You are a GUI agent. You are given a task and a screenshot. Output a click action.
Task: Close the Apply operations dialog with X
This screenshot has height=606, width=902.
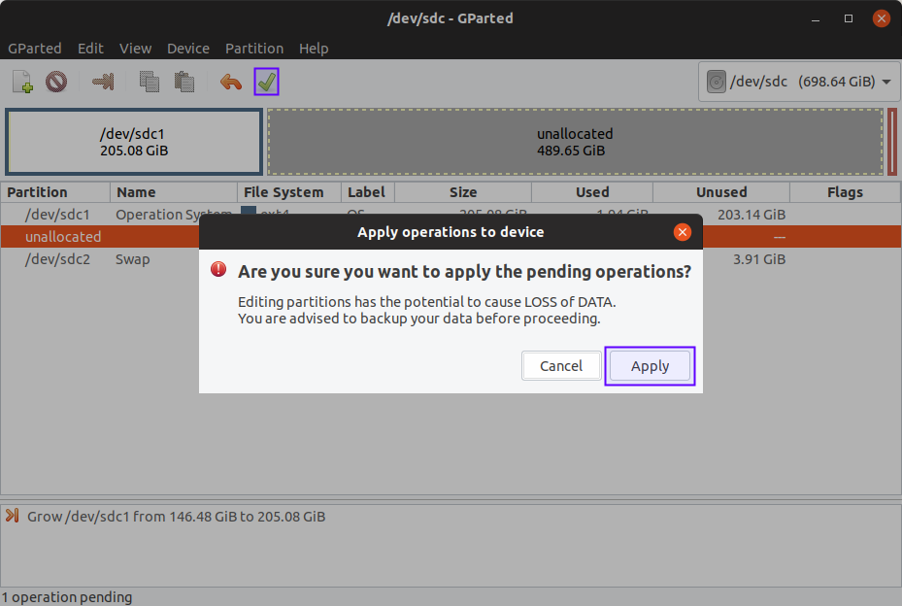point(683,232)
